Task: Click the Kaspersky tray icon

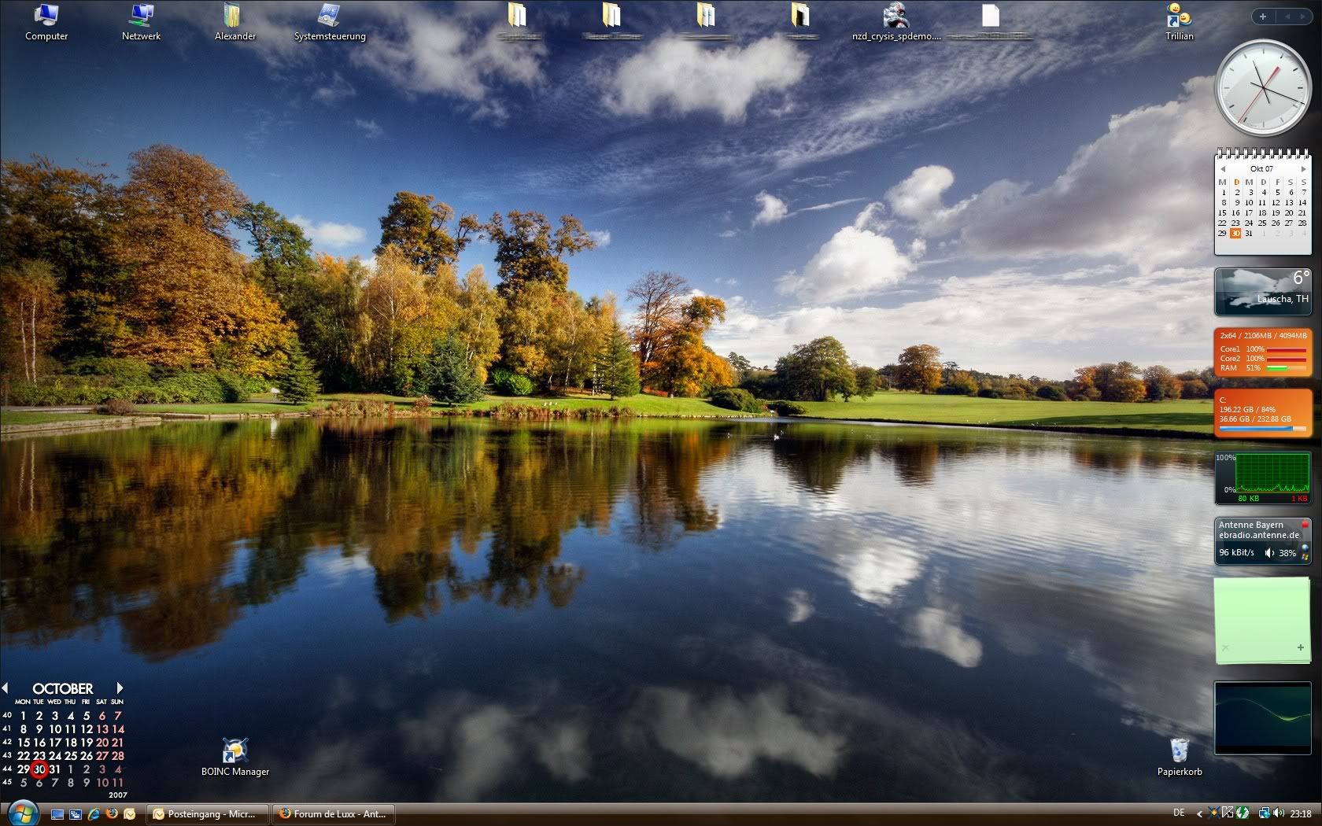Action: 1227,813
